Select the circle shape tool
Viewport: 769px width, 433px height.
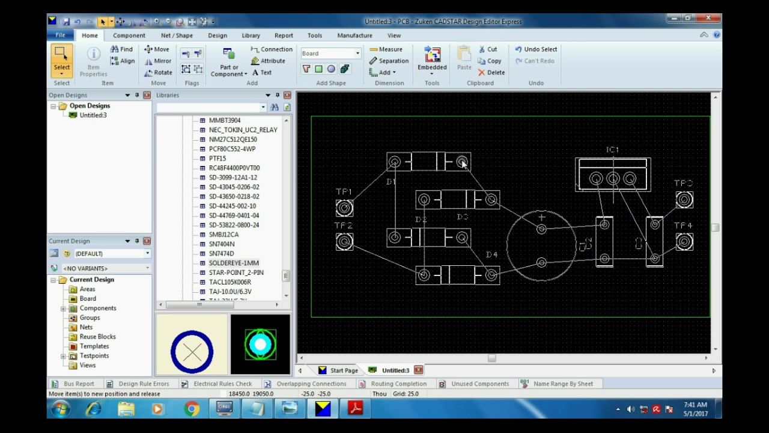click(x=331, y=69)
